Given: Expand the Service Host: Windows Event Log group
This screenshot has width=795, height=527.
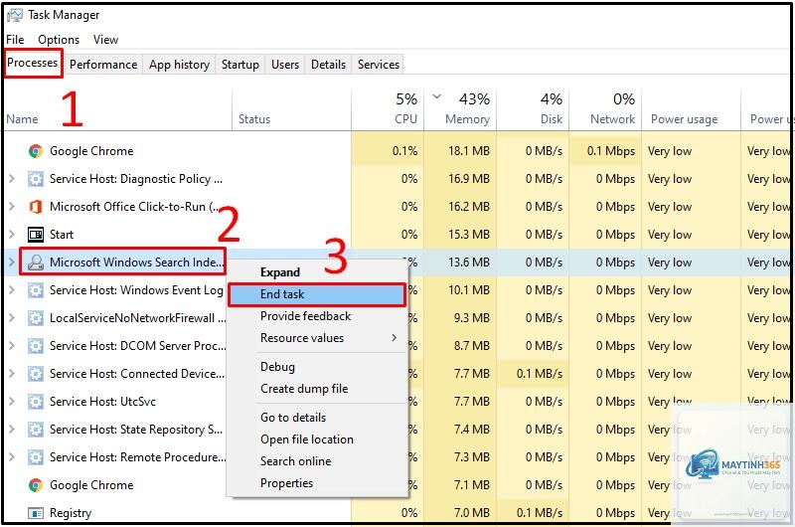Looking at the screenshot, I should pos(12,290).
